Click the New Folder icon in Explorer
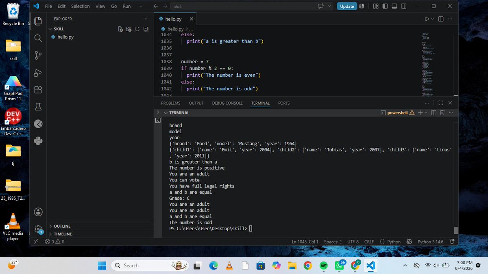488x274 pixels. 129,29
